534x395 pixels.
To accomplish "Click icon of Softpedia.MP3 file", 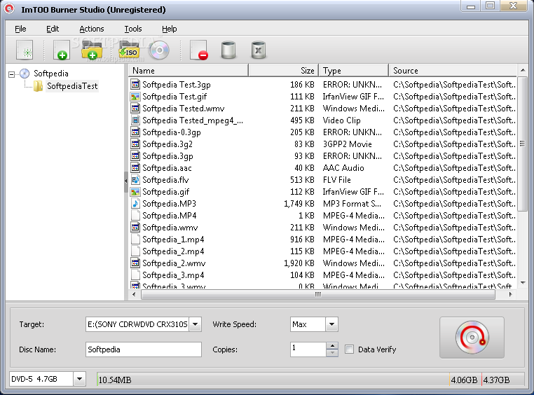I will (x=135, y=204).
